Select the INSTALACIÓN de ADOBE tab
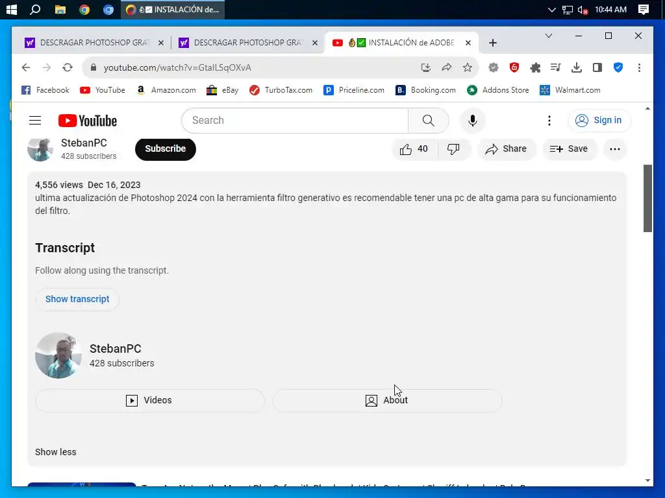Image resolution: width=665 pixels, height=498 pixels. point(401,43)
